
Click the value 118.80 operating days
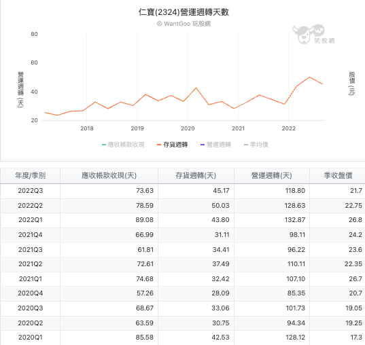pos(295,191)
